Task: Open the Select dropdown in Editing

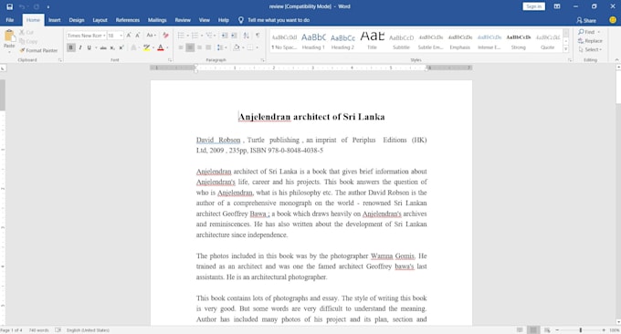Action: [590, 49]
